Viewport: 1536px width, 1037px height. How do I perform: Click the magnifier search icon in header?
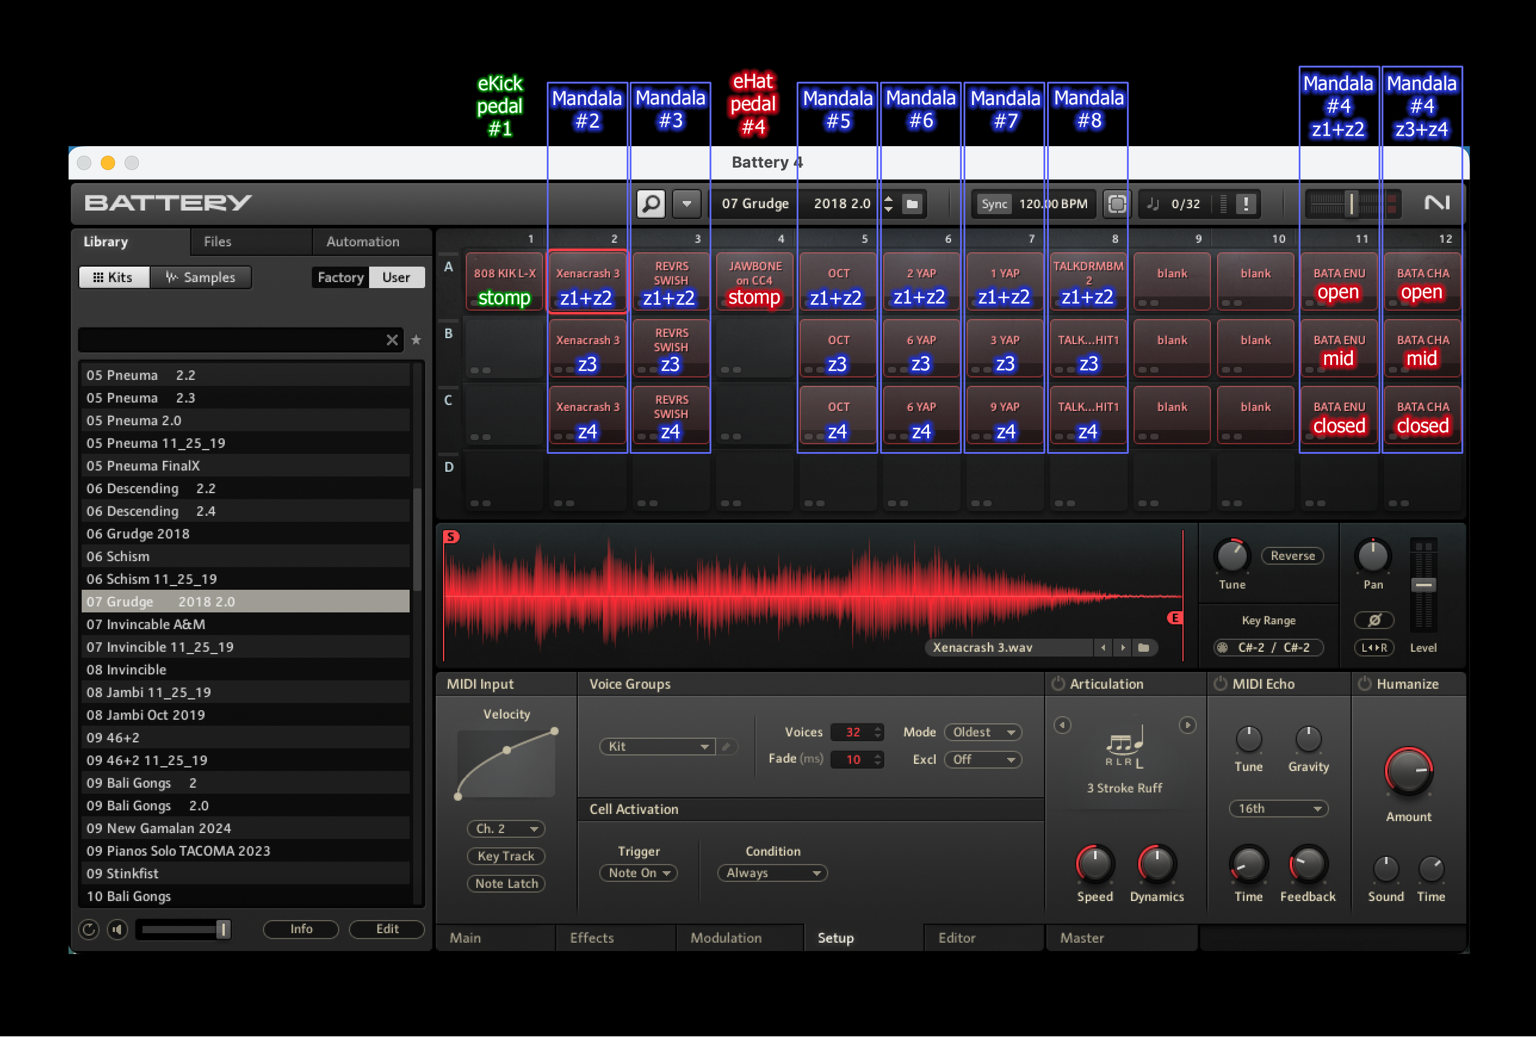651,203
